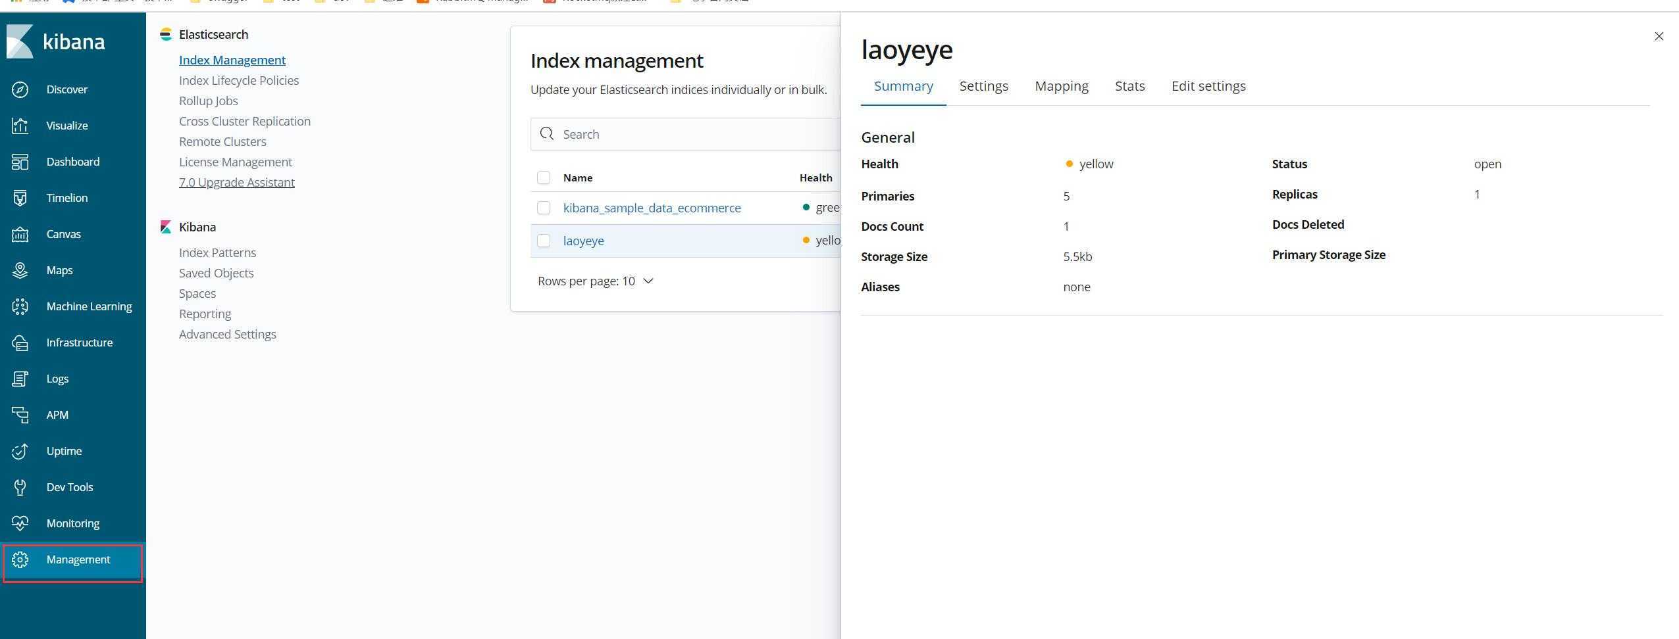Image resolution: width=1679 pixels, height=639 pixels.
Task: Open Rollup Jobs page
Action: (x=209, y=101)
